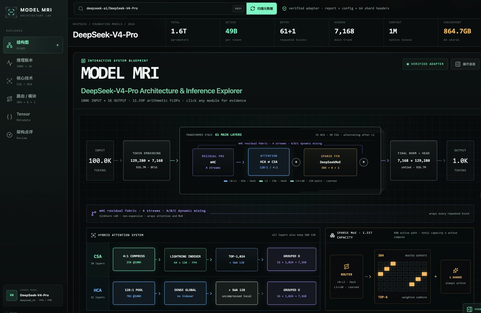Click the Model MRI logo icon
481x313 pixels.
(x=11, y=12)
